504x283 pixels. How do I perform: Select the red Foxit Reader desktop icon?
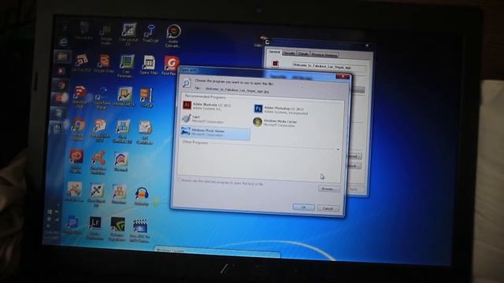(x=171, y=65)
